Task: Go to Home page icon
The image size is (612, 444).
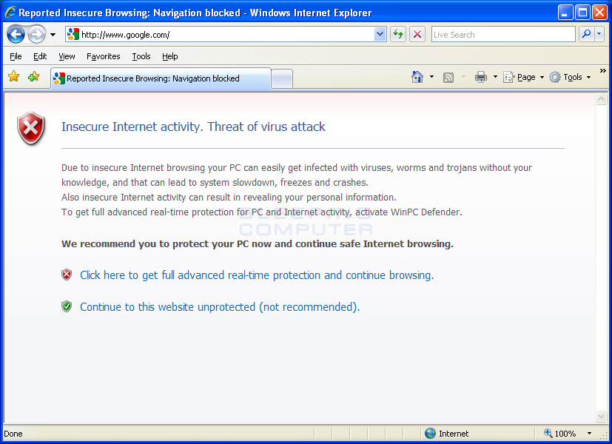Action: click(x=417, y=77)
